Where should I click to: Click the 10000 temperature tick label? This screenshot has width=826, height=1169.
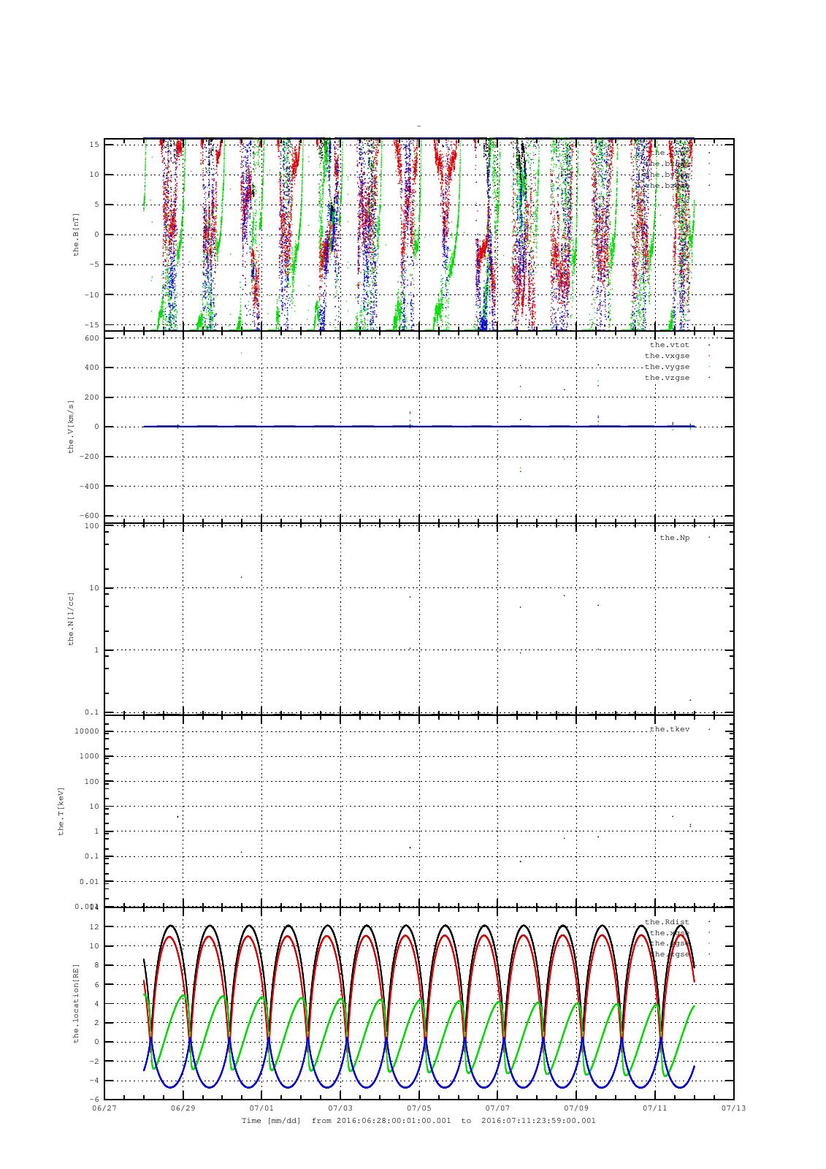click(87, 731)
